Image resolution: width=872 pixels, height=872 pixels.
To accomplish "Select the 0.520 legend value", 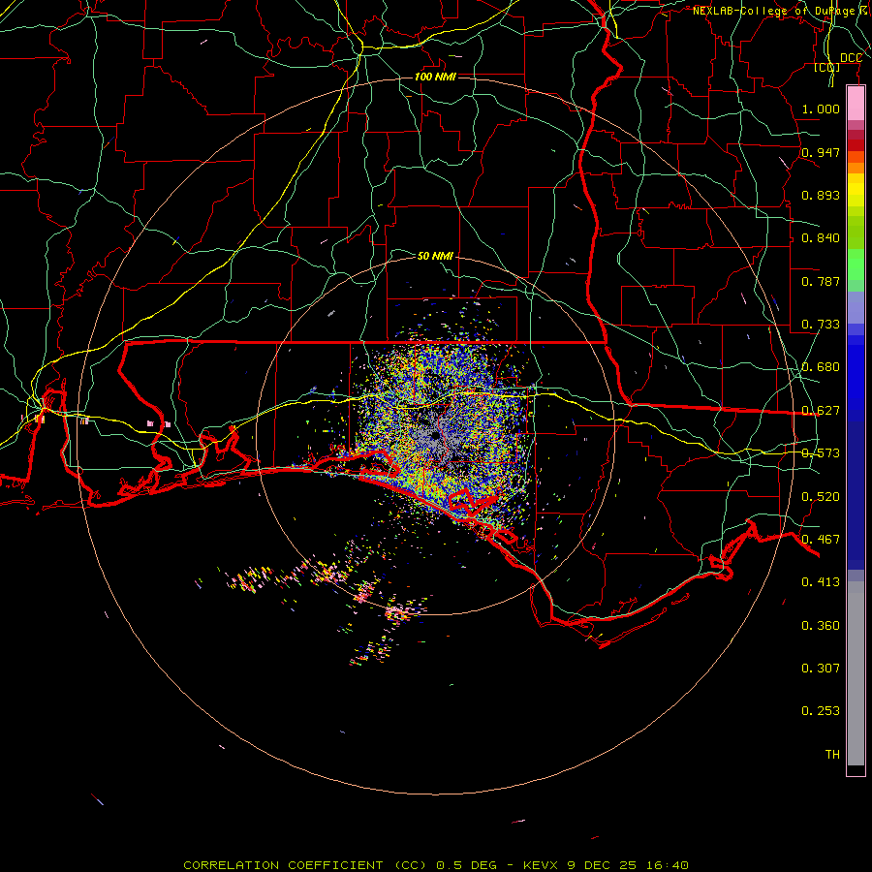I will click(x=821, y=497).
